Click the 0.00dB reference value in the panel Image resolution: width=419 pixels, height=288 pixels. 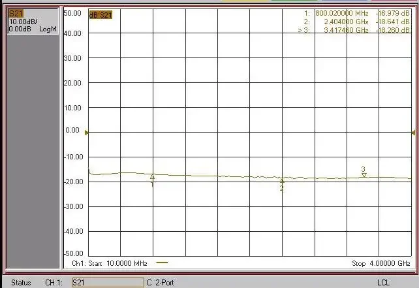[20, 29]
